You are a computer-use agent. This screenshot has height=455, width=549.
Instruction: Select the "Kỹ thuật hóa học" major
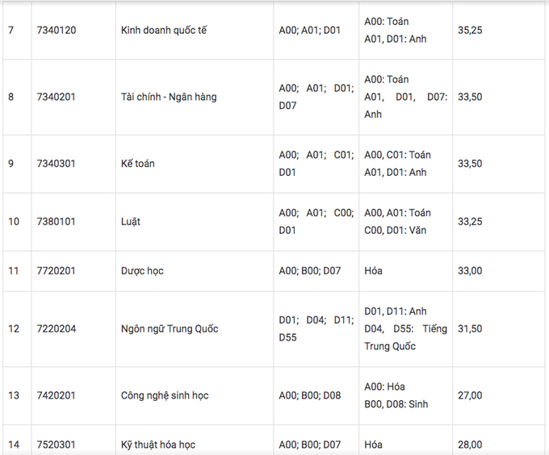[x=158, y=445]
